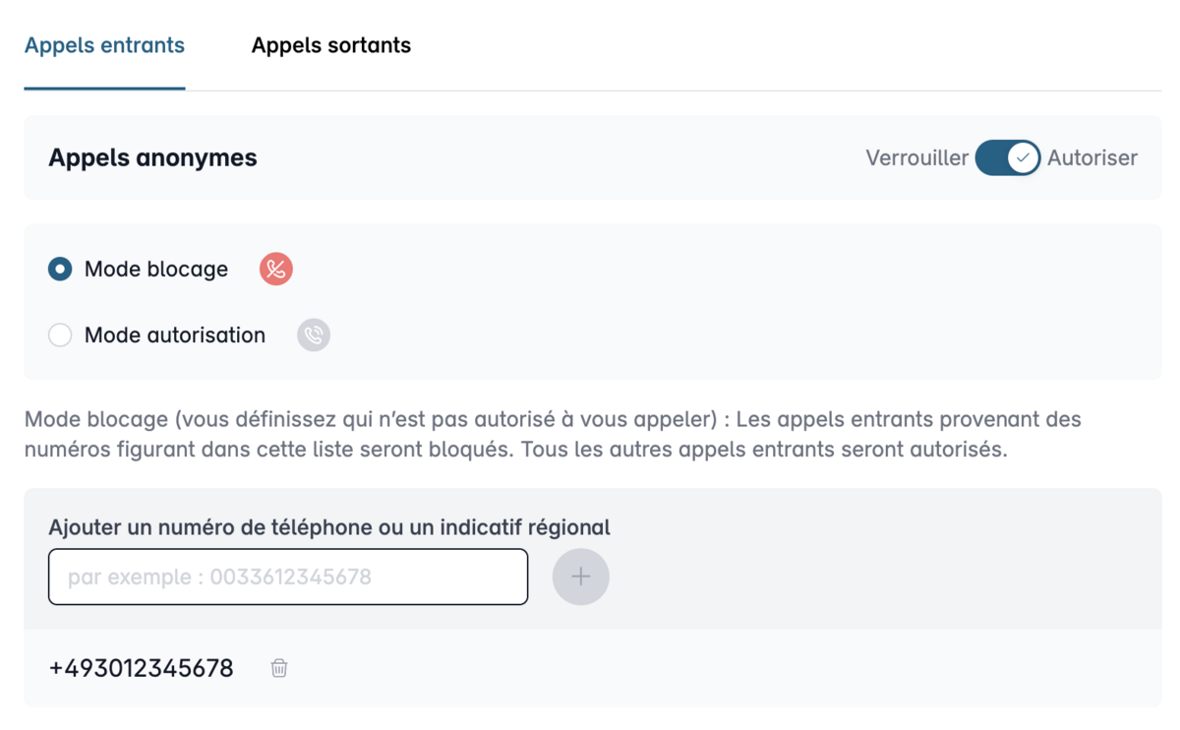Click the Mode blocage text label

[156, 269]
